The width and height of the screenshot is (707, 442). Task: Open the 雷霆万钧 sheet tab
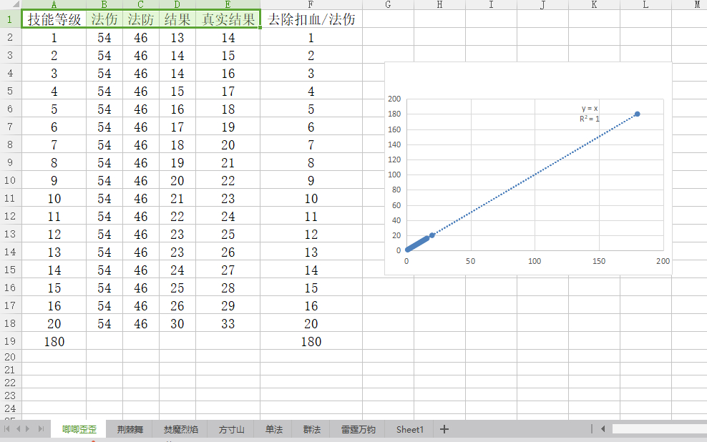click(x=358, y=430)
